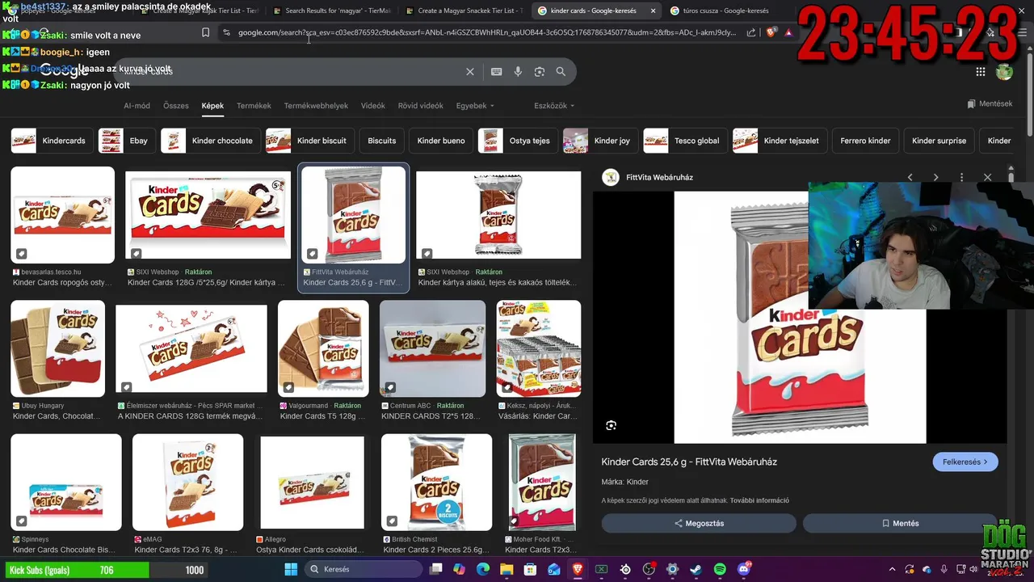Open Mentések saved items link
The height and width of the screenshot is (582, 1034).
click(990, 103)
